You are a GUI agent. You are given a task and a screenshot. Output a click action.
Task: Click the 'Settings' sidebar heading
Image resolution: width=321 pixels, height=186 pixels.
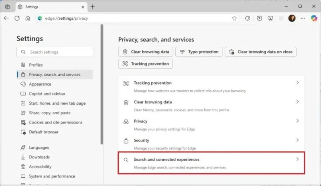pos(30,38)
